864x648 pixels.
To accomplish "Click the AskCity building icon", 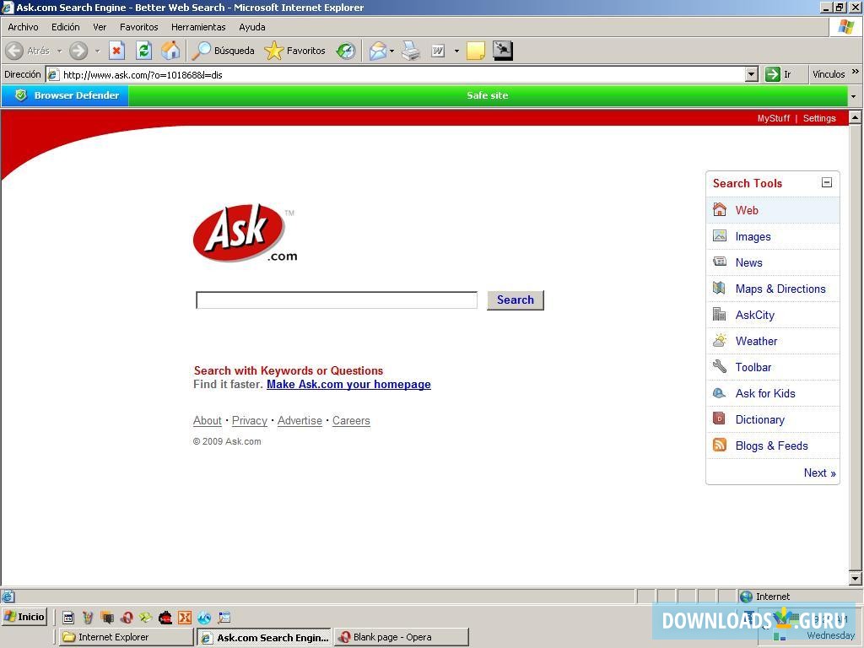I will coord(719,314).
